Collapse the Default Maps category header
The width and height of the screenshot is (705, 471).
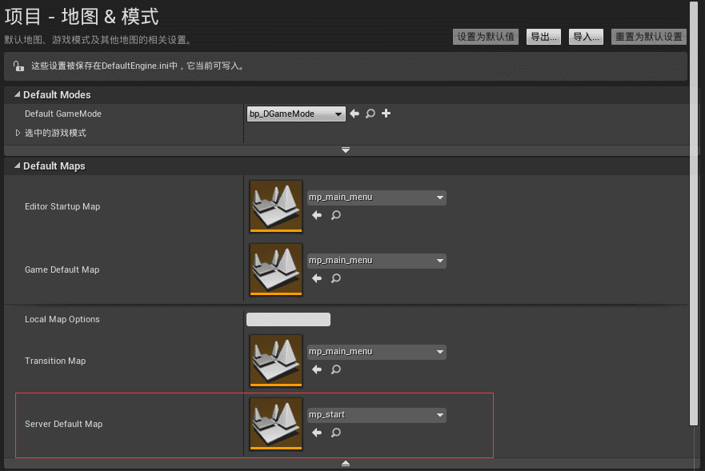tap(17, 166)
